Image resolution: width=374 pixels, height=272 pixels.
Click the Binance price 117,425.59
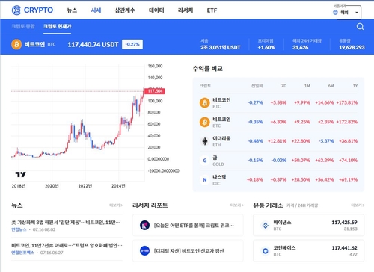344,223
